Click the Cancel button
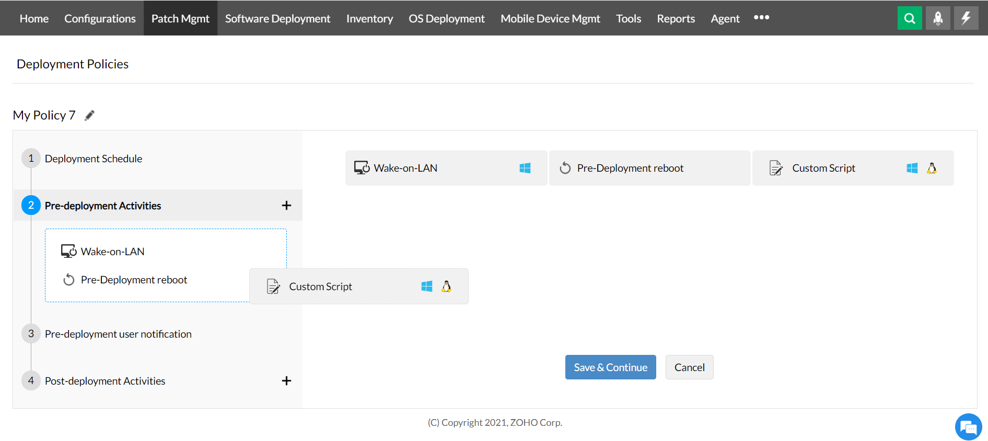 [x=689, y=367]
